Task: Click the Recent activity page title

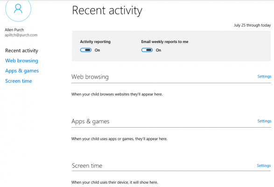Action: coord(107,10)
